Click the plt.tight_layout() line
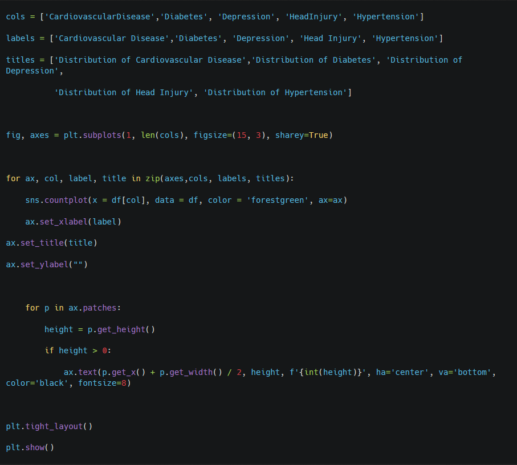 click(49, 426)
